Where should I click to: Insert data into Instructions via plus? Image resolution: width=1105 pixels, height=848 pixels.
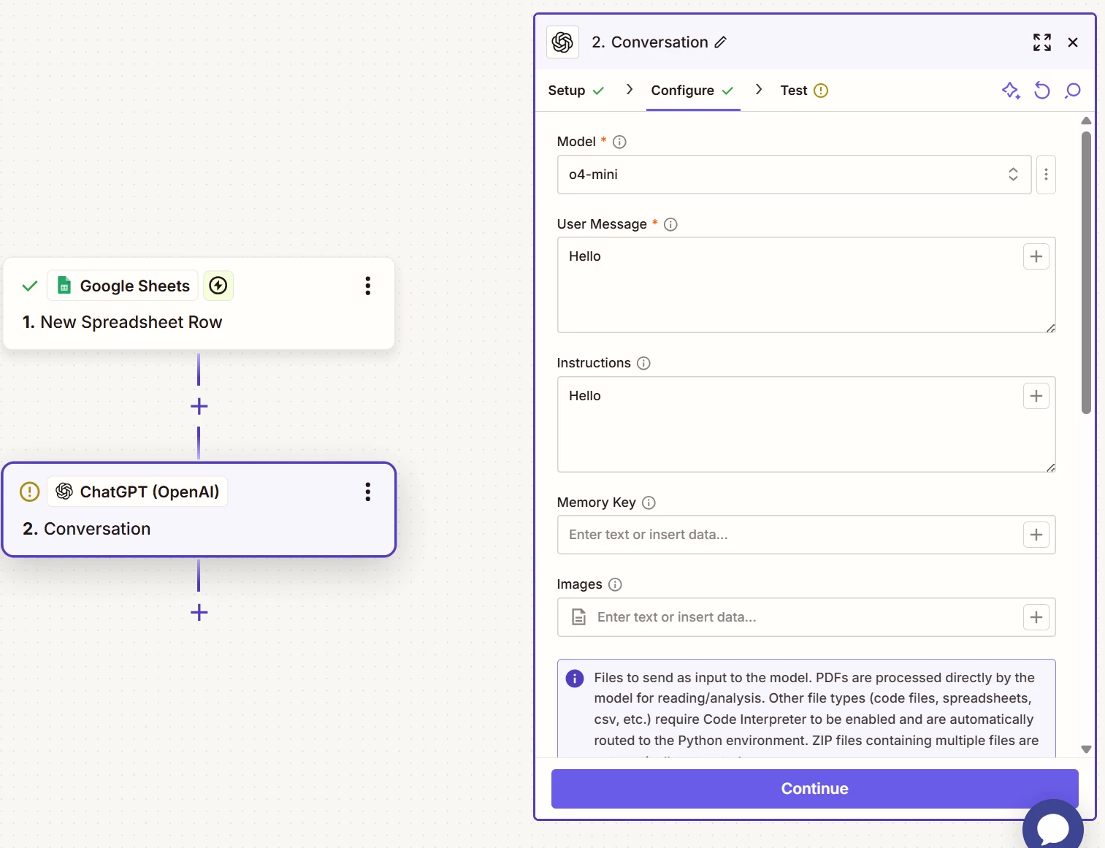coord(1036,396)
